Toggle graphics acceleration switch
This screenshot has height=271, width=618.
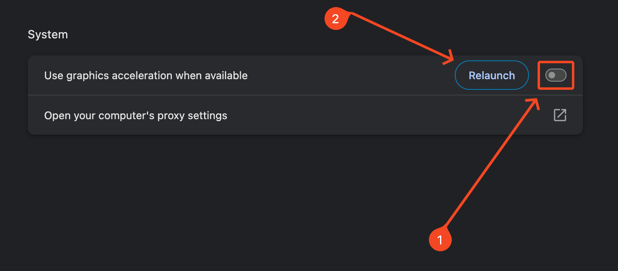(x=556, y=75)
